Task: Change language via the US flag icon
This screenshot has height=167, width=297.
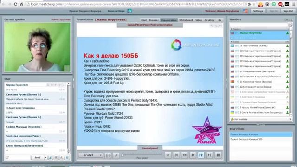Action: pos(245,11)
